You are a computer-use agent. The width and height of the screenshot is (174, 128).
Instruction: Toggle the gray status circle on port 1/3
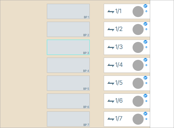(x=138, y=47)
